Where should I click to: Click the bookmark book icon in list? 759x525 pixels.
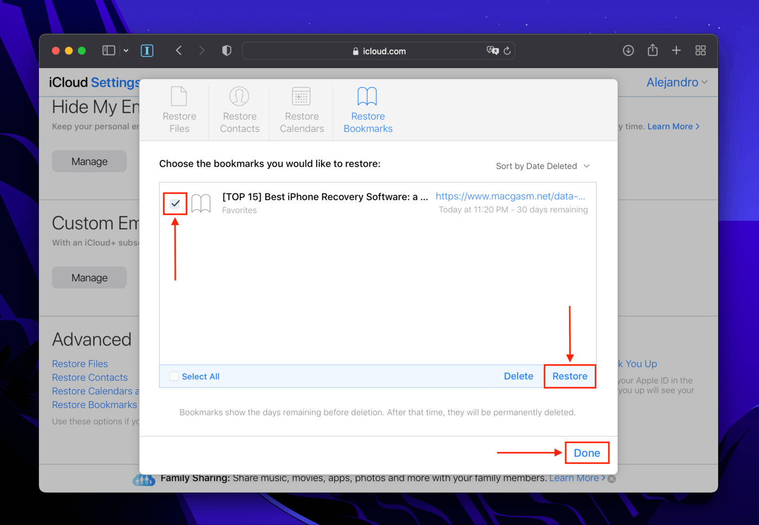pyautogui.click(x=201, y=203)
